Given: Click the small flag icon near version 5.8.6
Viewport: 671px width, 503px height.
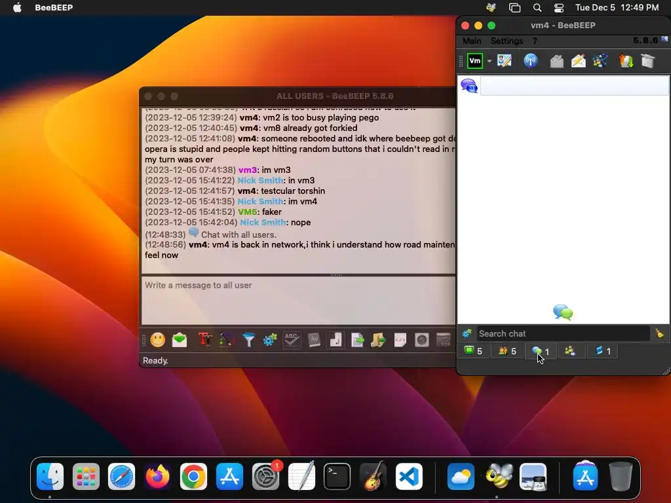Looking at the screenshot, I should [x=664, y=39].
